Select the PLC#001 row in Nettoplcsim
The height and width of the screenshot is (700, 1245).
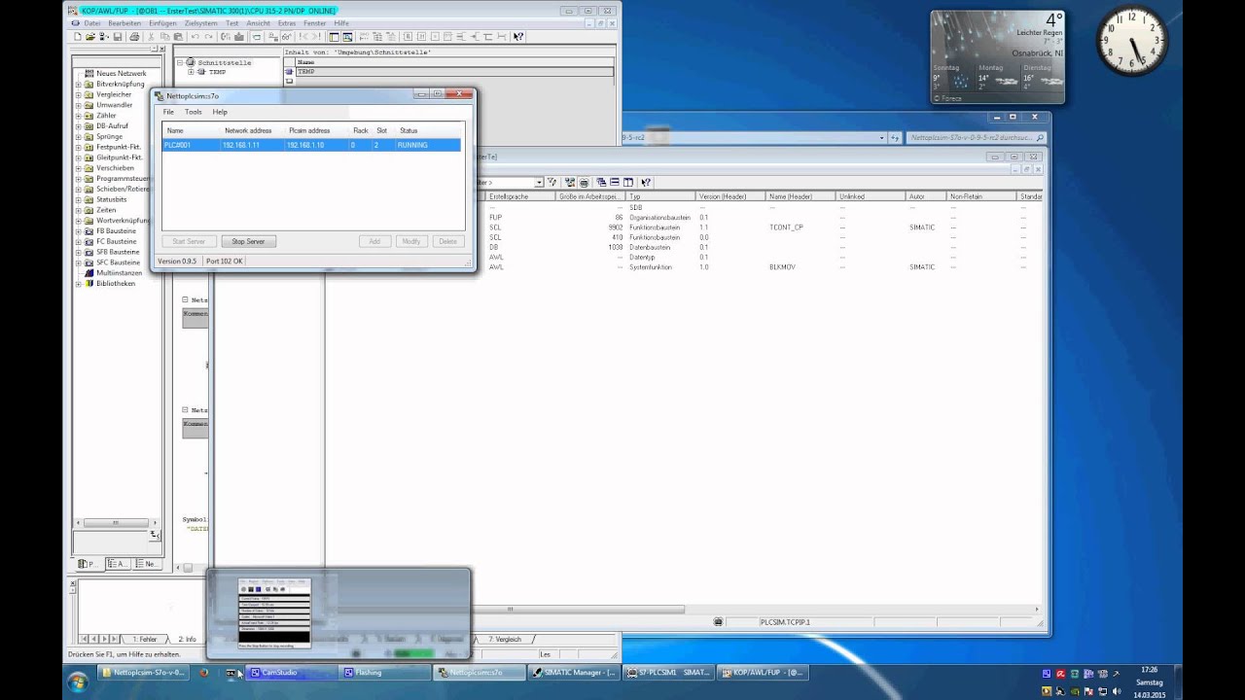311,145
